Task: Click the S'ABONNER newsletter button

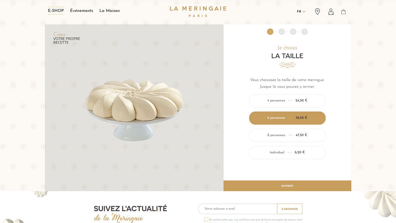Action: click(290, 209)
